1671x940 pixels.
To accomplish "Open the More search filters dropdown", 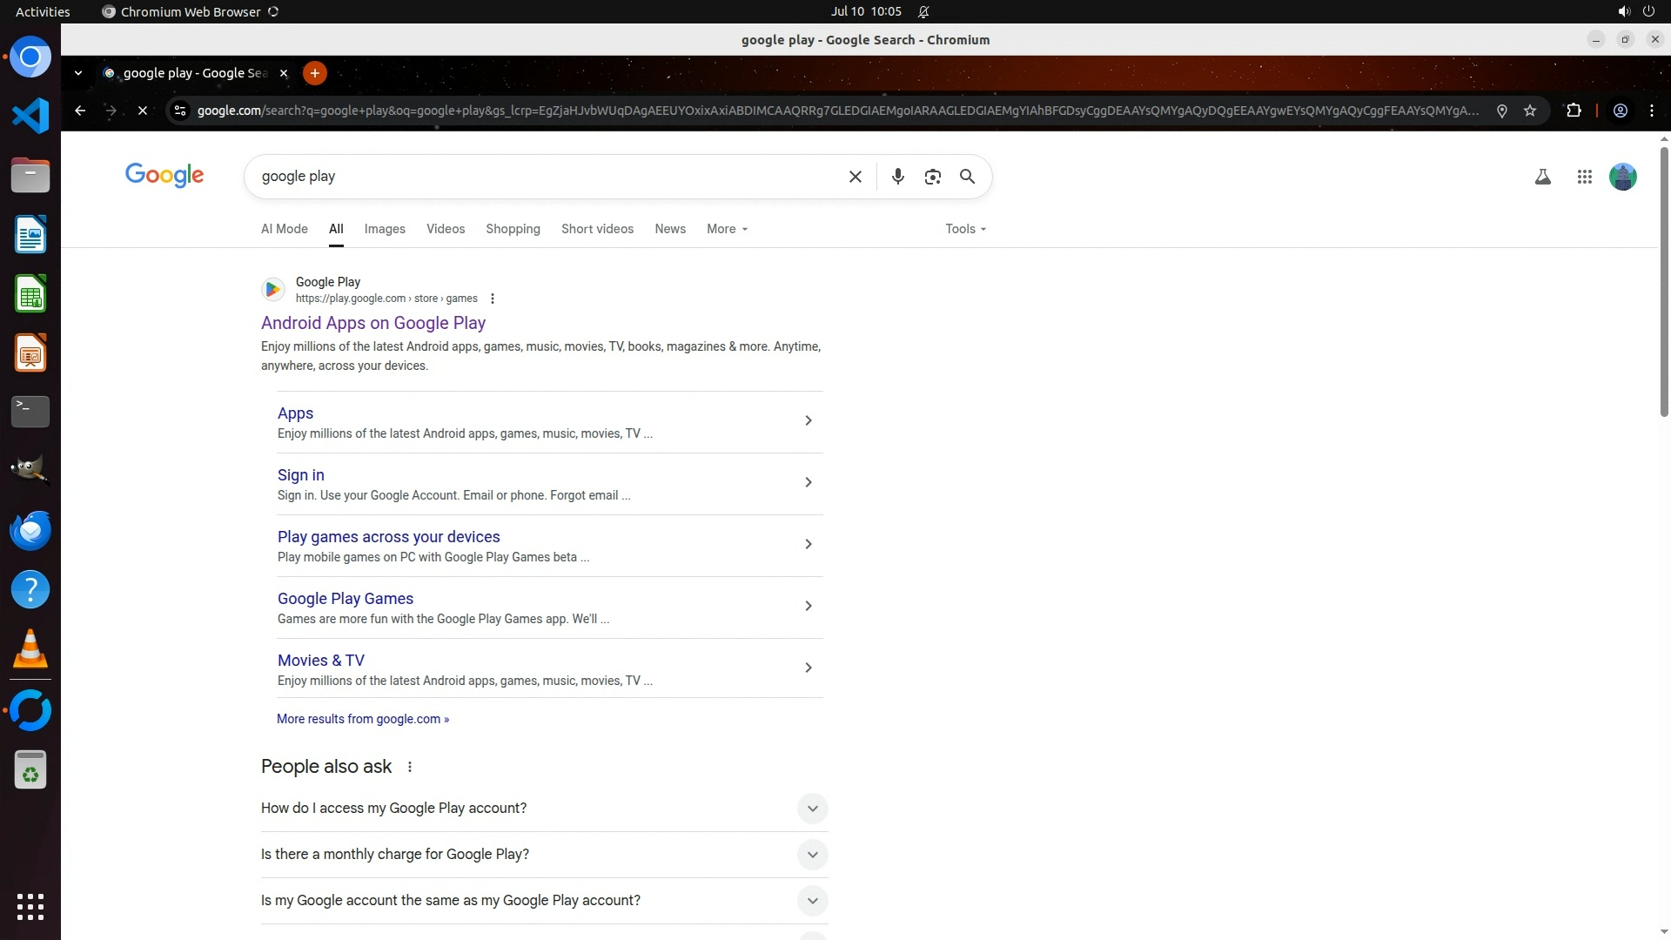I will pos(727,229).
